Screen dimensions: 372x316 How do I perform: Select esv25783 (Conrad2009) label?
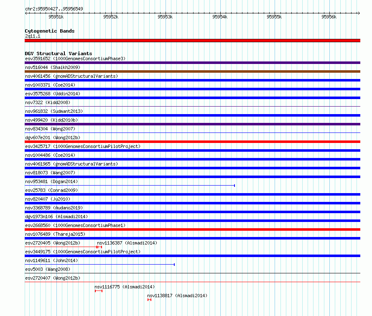51,190
